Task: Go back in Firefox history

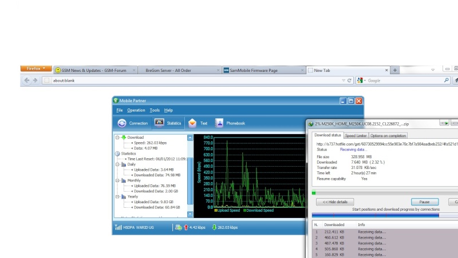Action: (27, 80)
